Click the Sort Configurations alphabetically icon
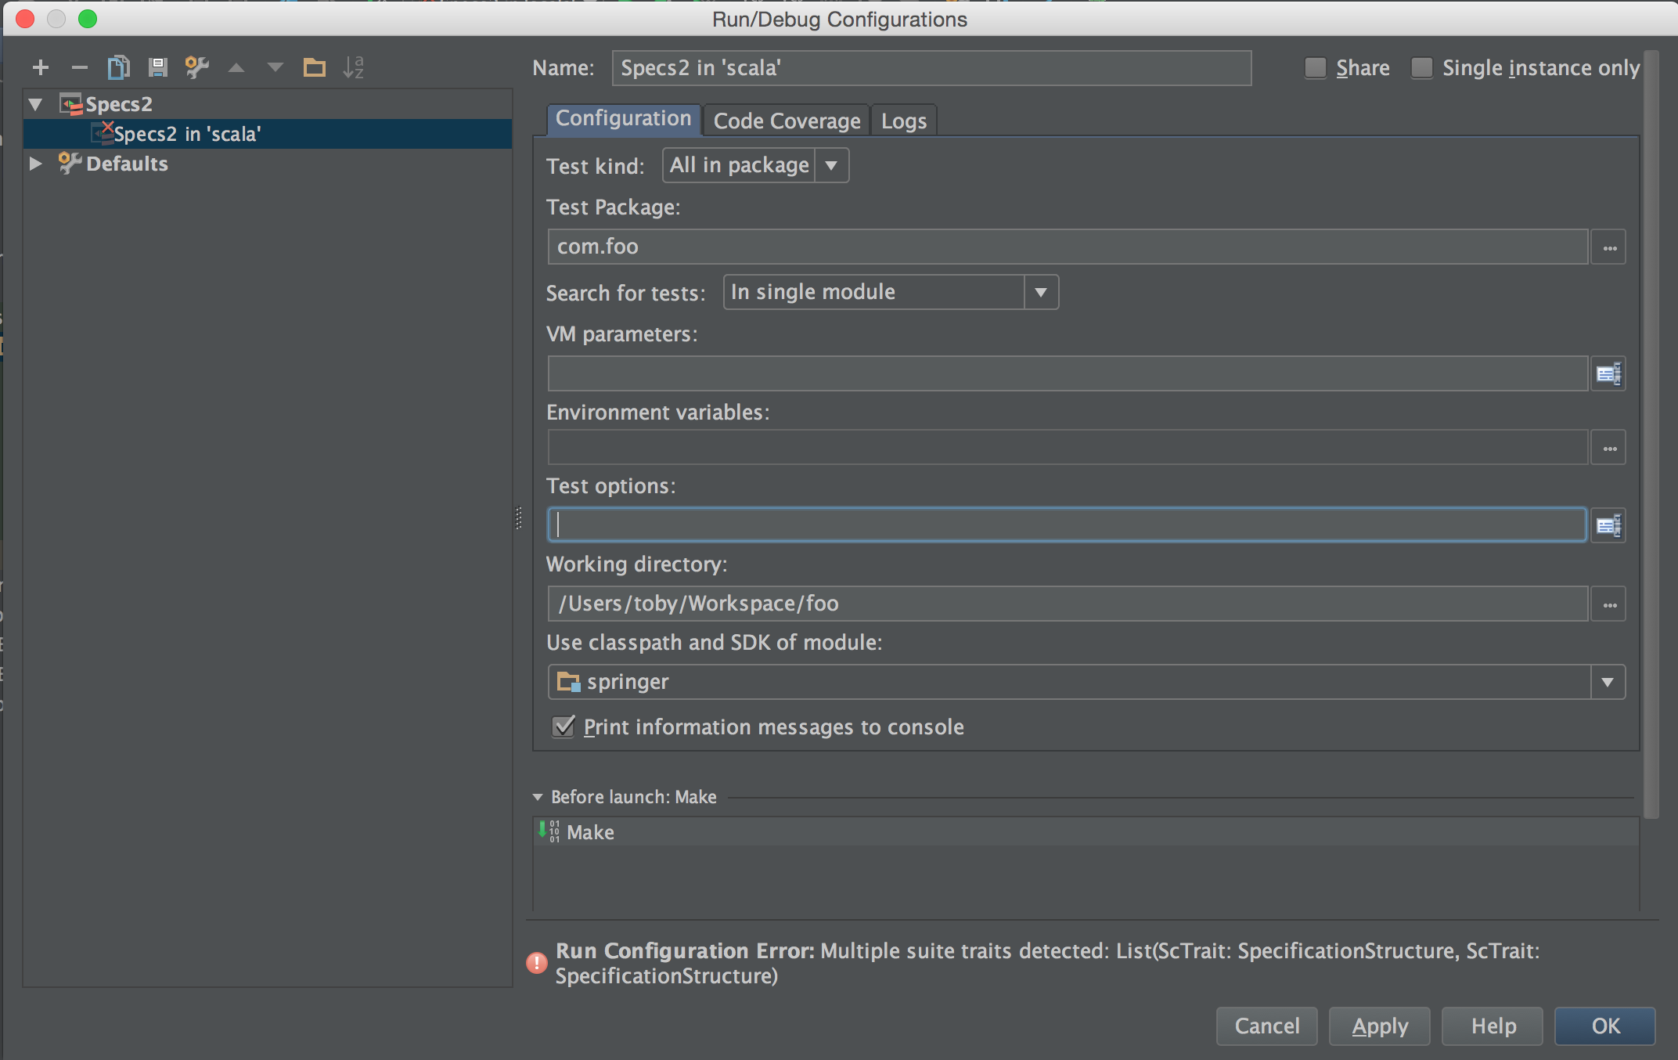This screenshot has height=1060, width=1678. tap(353, 68)
